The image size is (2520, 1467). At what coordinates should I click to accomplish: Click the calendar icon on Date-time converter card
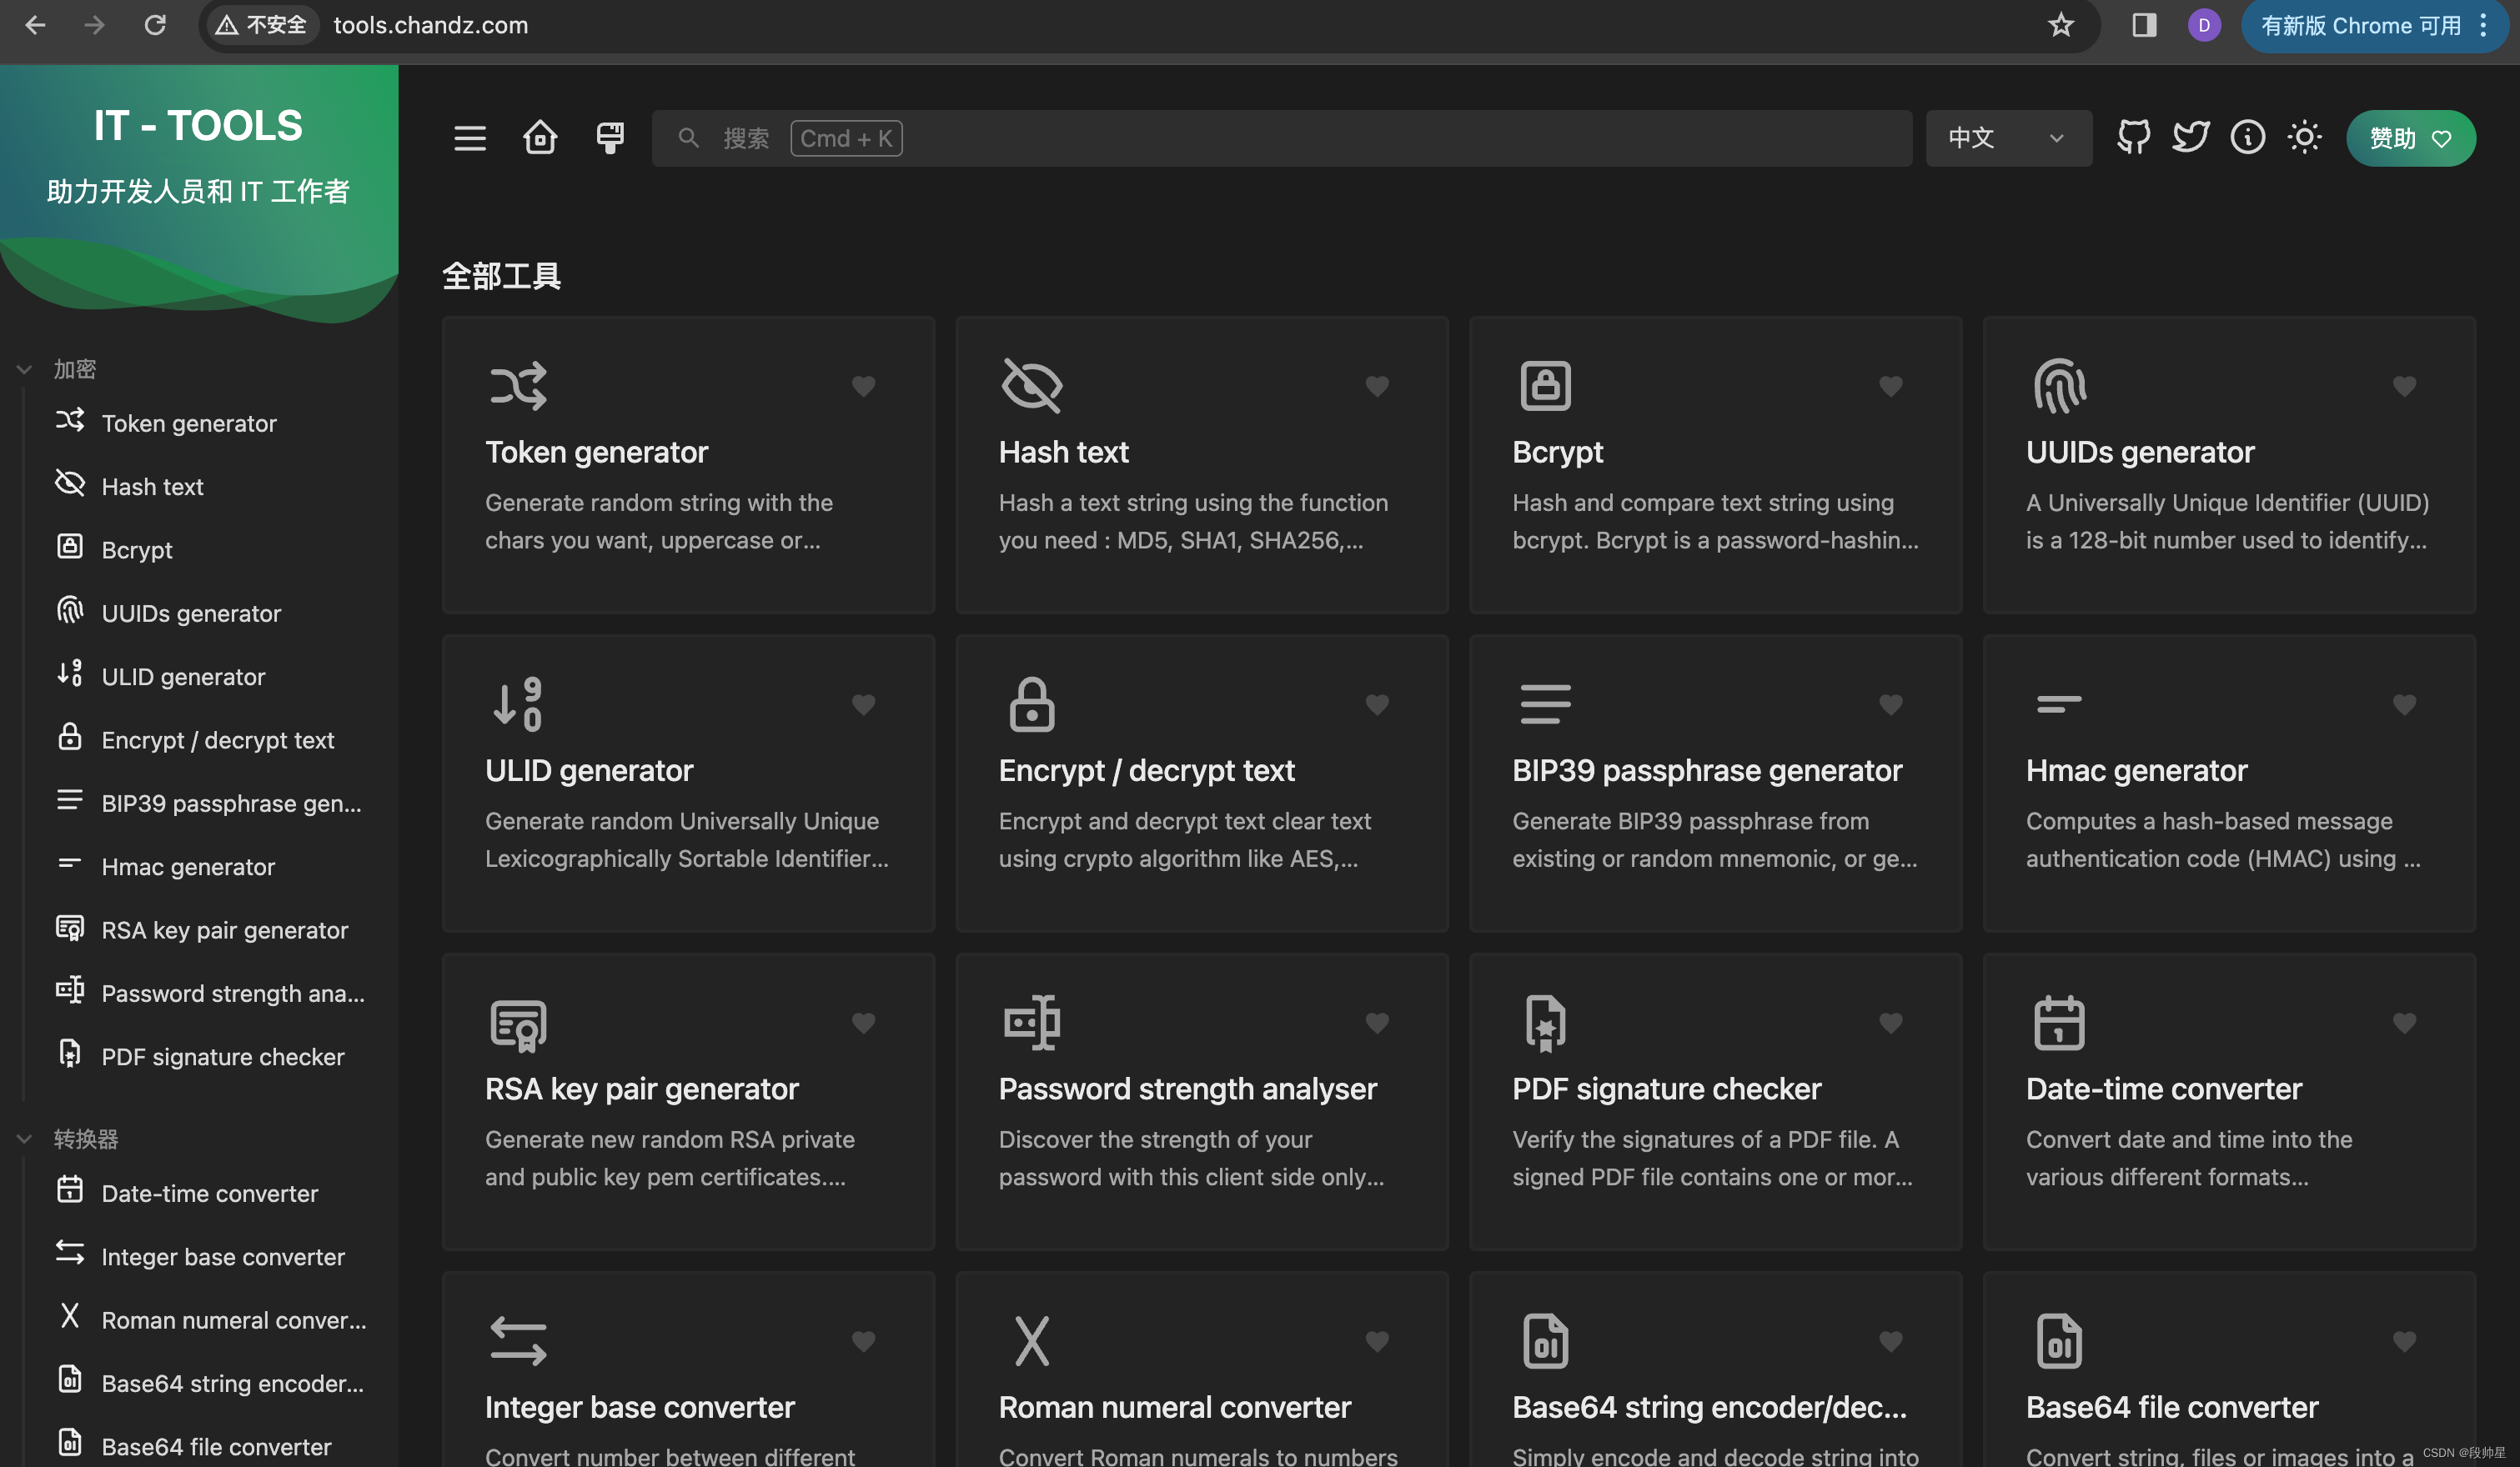[2059, 1022]
